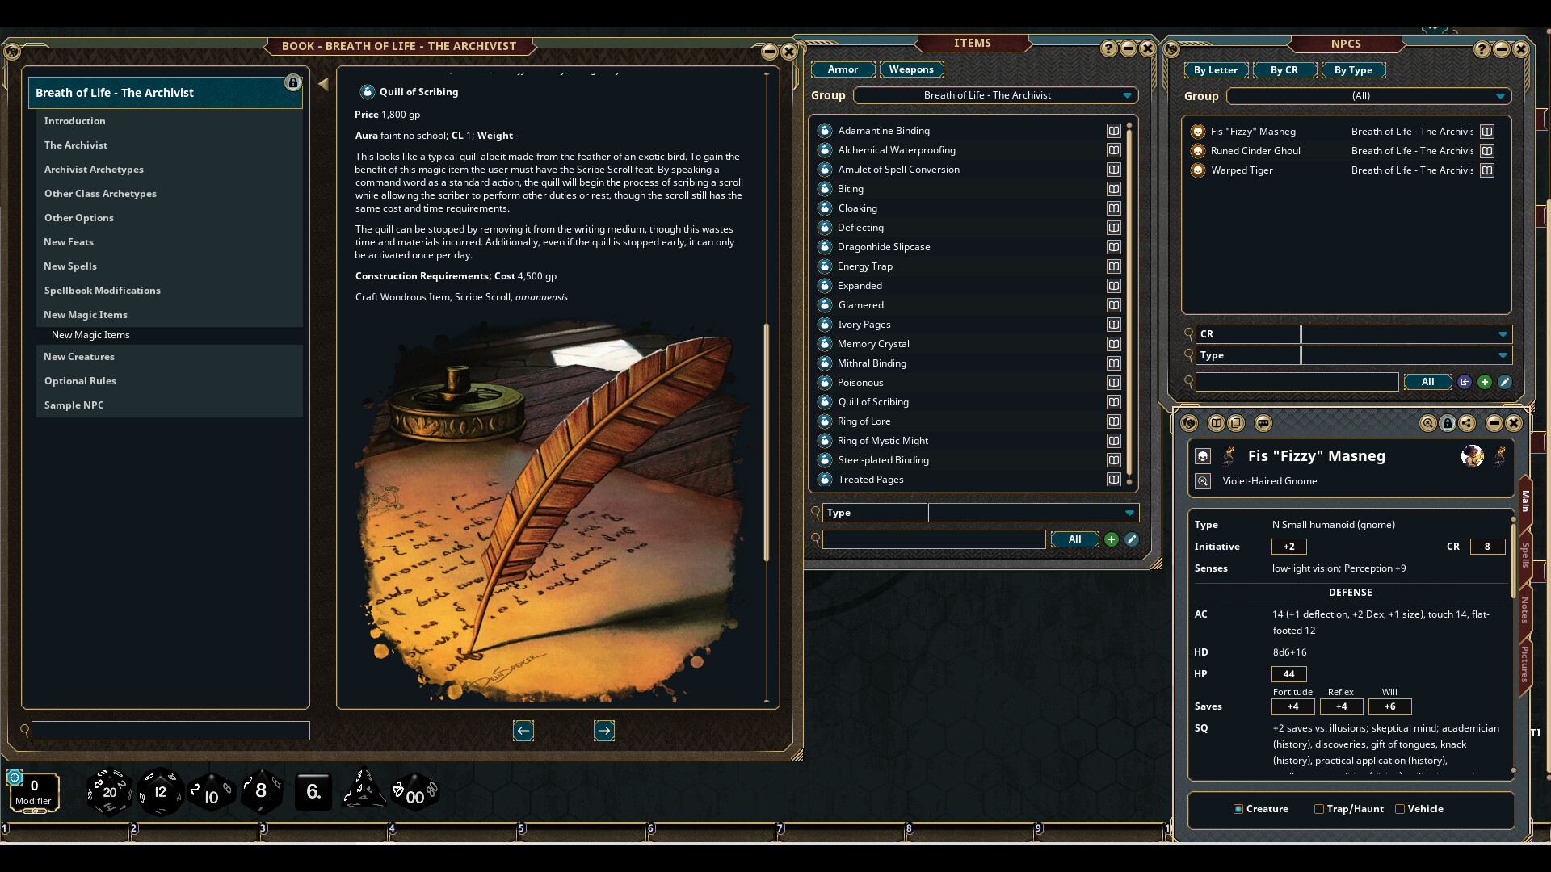Roll the d10 die
This screenshot has height=872, width=1551.
pyautogui.click(x=211, y=794)
